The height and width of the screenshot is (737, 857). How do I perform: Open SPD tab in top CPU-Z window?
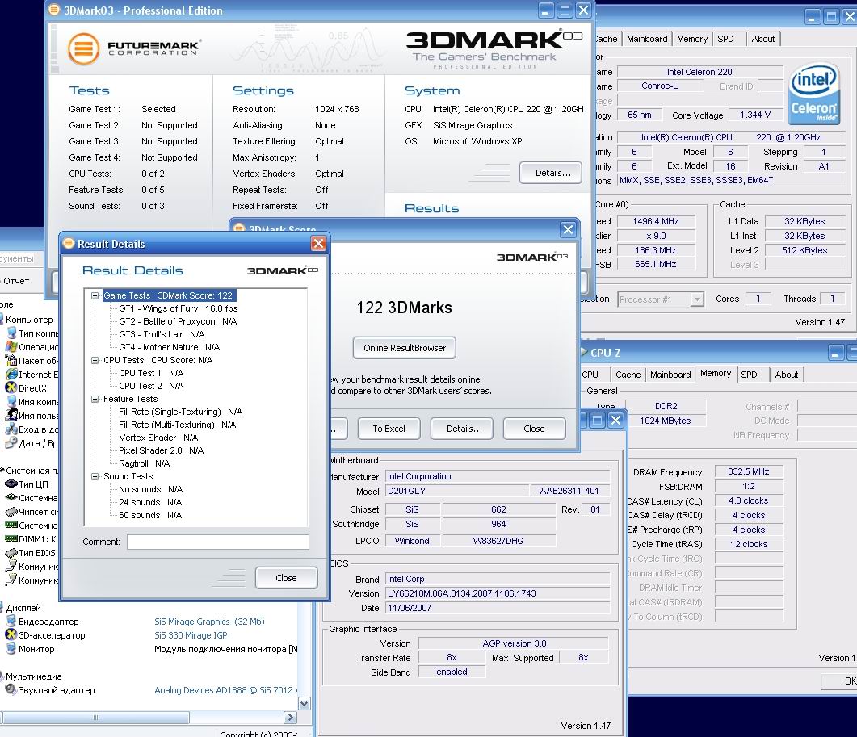(x=725, y=39)
